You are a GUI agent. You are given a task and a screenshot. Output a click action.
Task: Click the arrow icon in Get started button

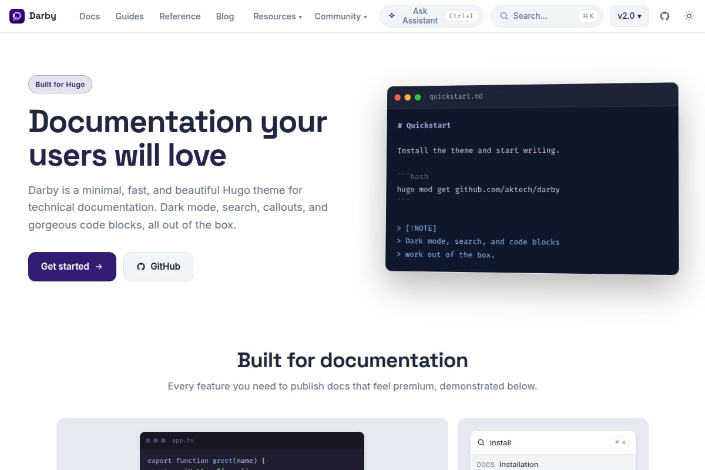point(99,267)
